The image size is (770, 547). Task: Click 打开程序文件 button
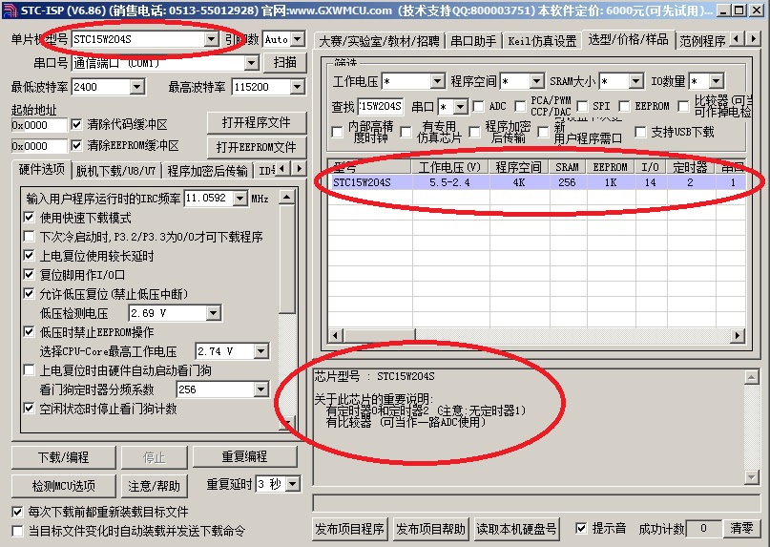257,122
